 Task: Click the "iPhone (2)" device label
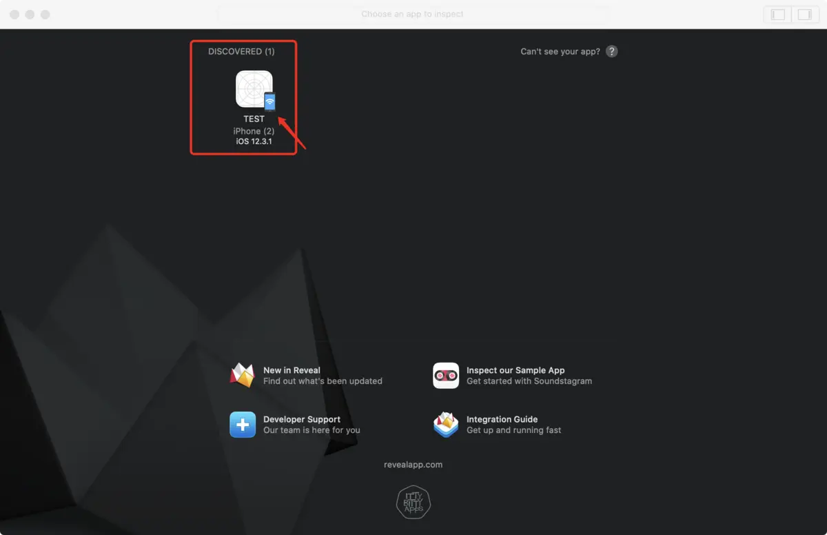coord(254,131)
